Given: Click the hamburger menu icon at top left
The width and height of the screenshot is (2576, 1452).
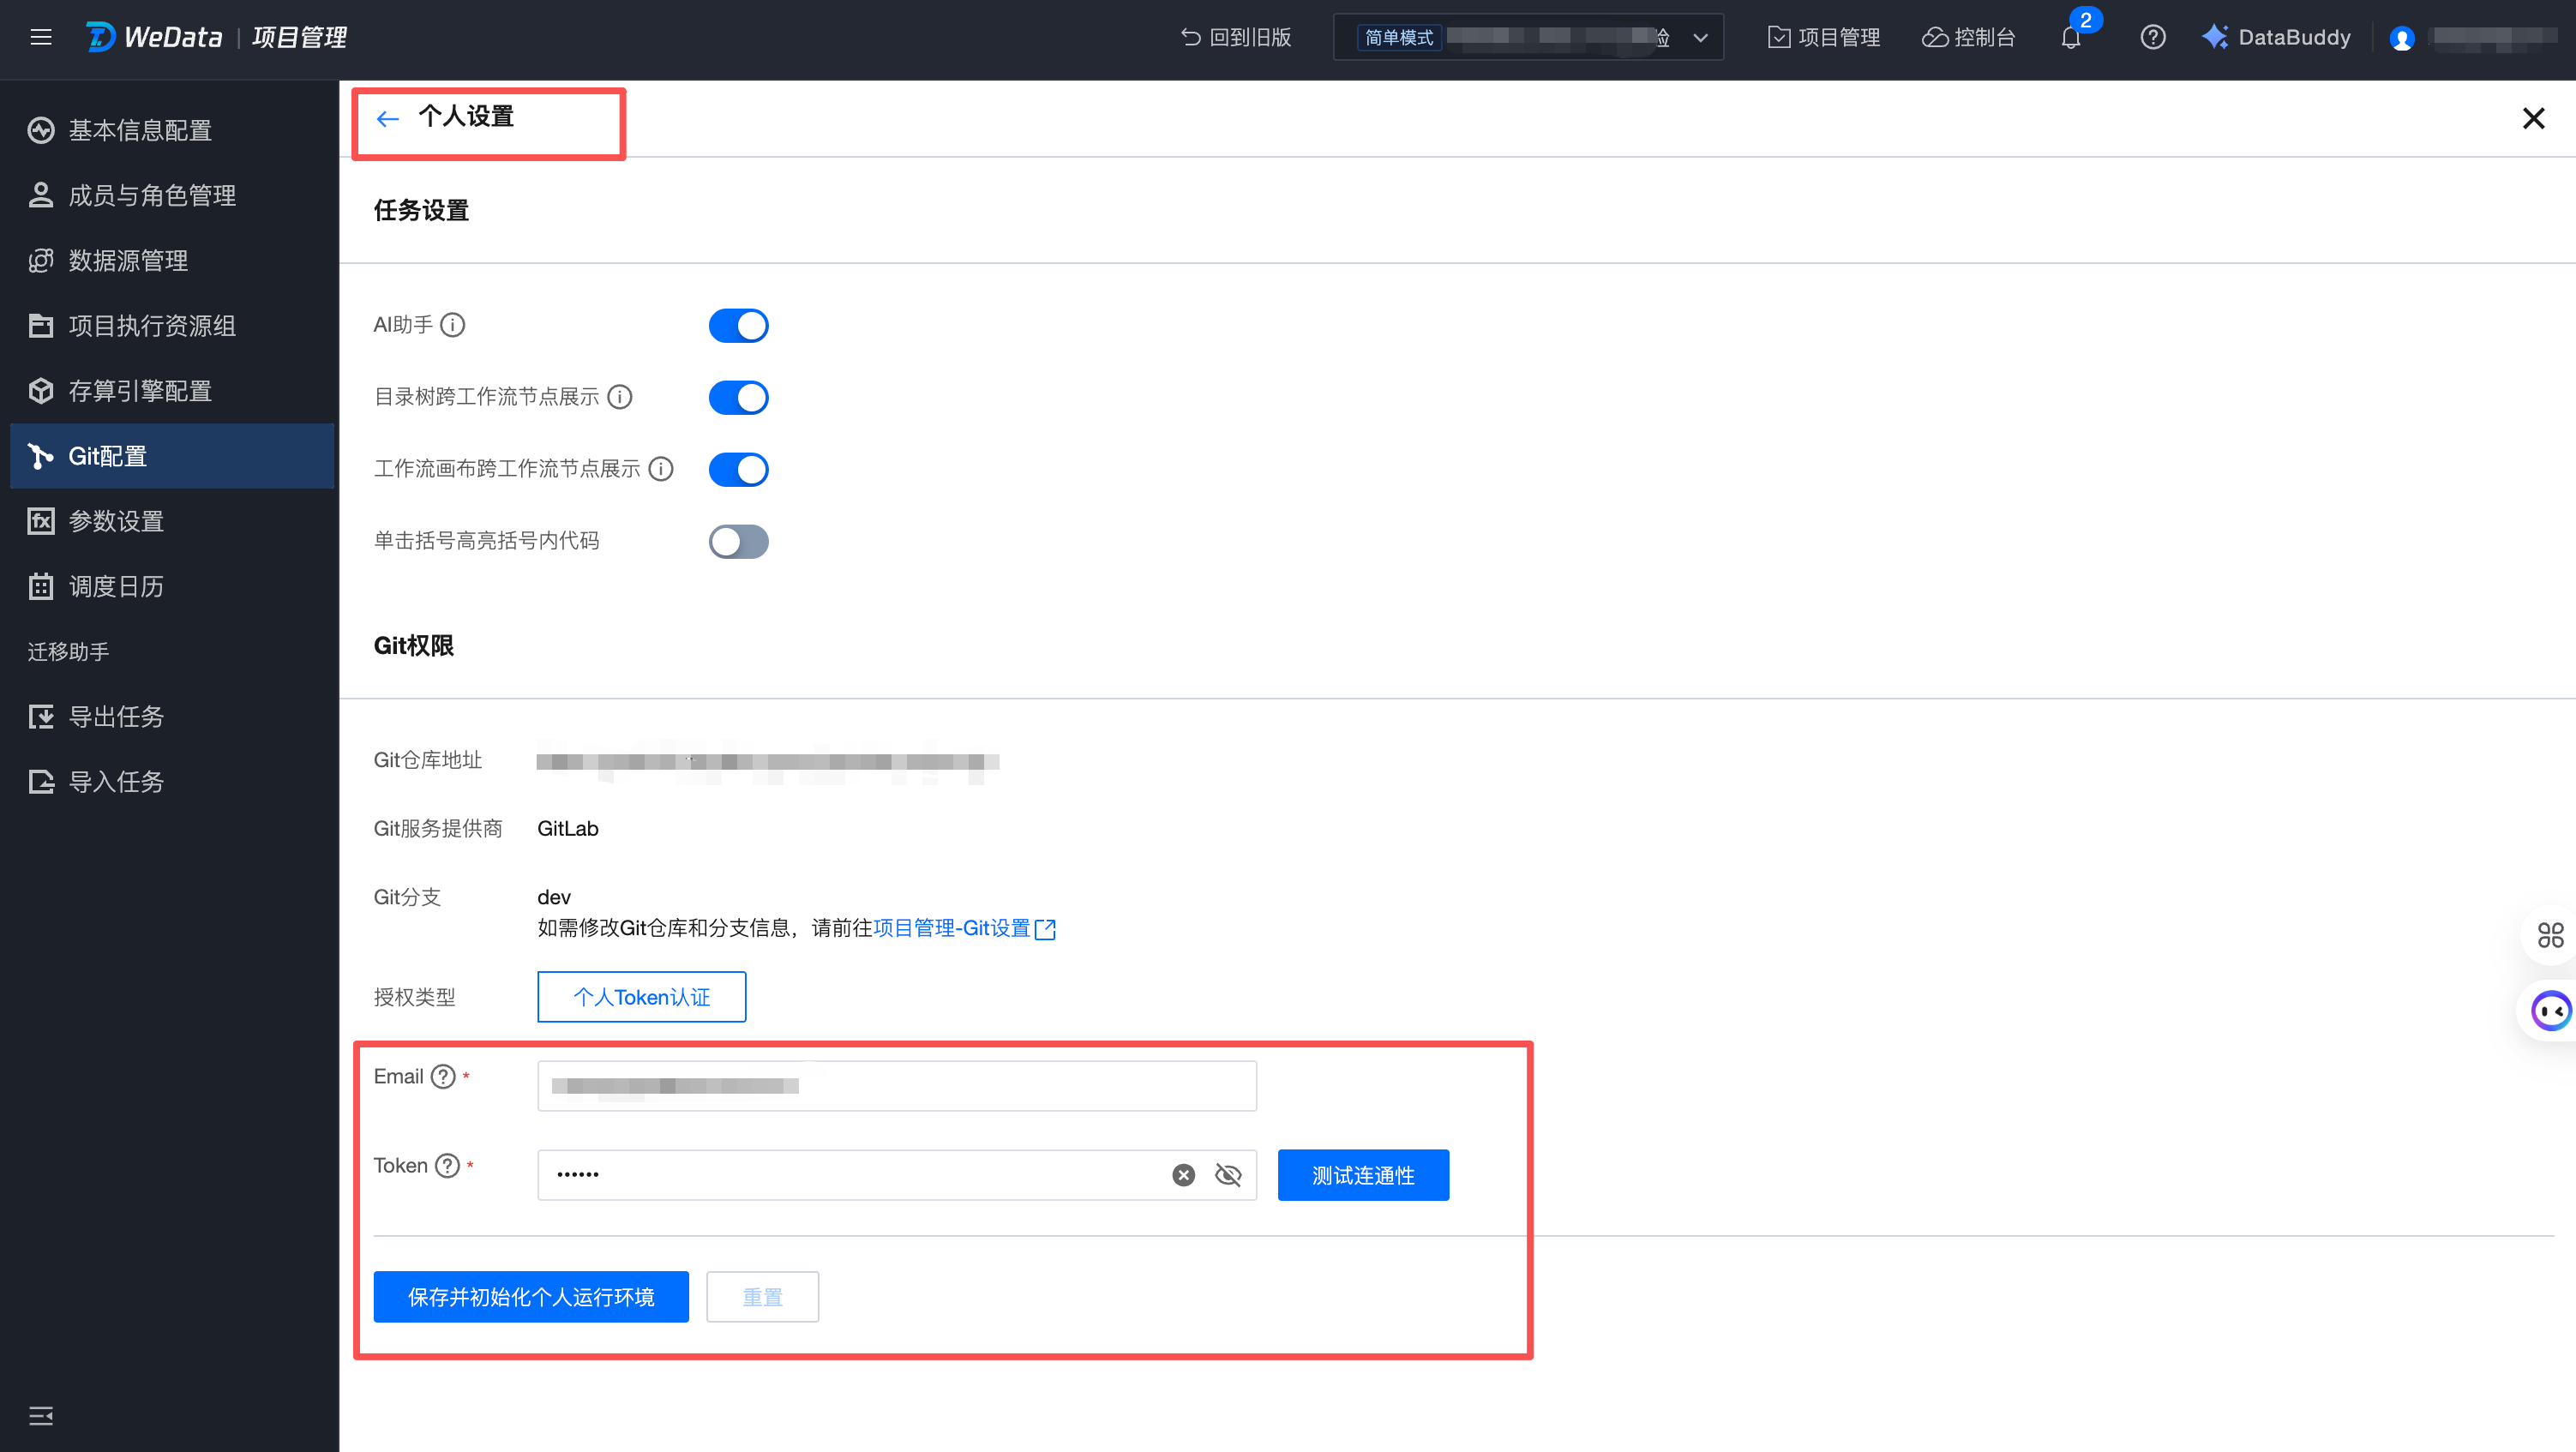Looking at the screenshot, I should (x=41, y=38).
